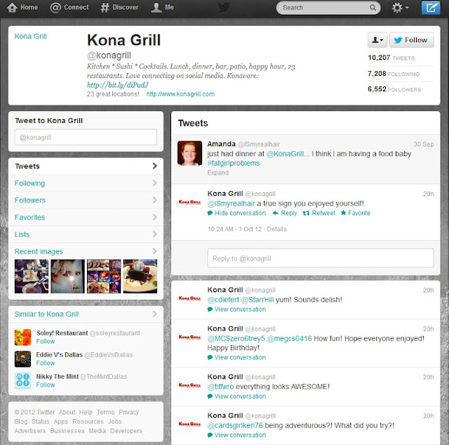Viewport: 449px width, 445px height.
Task: Click Kona Grill logo beside the @cardsgirlkeri76 tweet
Action: [x=189, y=424]
